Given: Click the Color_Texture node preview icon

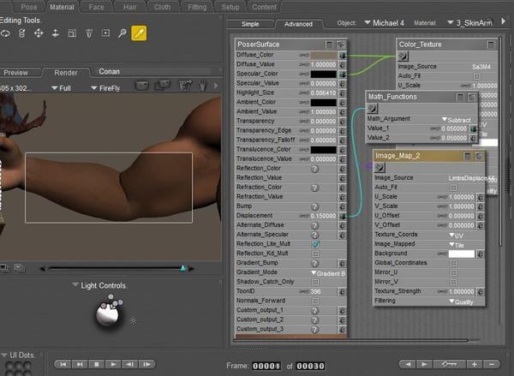Looking at the screenshot, I should click(x=403, y=57).
